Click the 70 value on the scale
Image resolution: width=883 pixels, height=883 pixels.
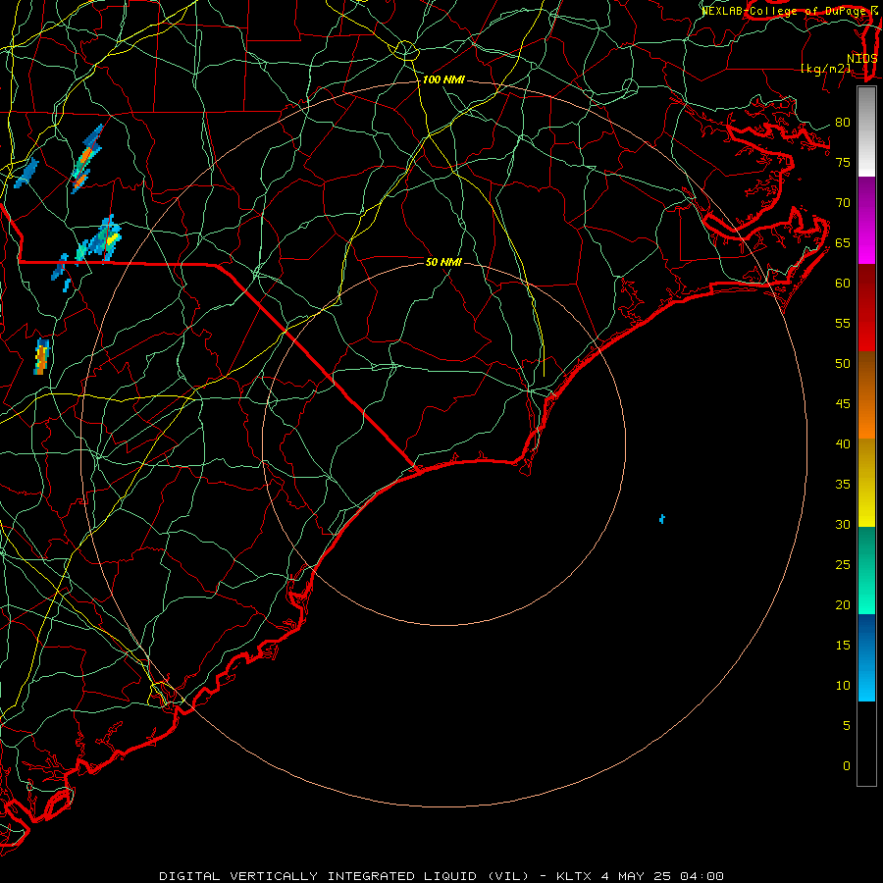(843, 203)
